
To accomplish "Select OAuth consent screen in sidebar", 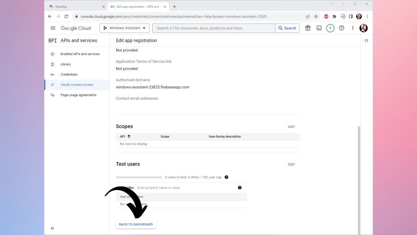I will point(77,85).
